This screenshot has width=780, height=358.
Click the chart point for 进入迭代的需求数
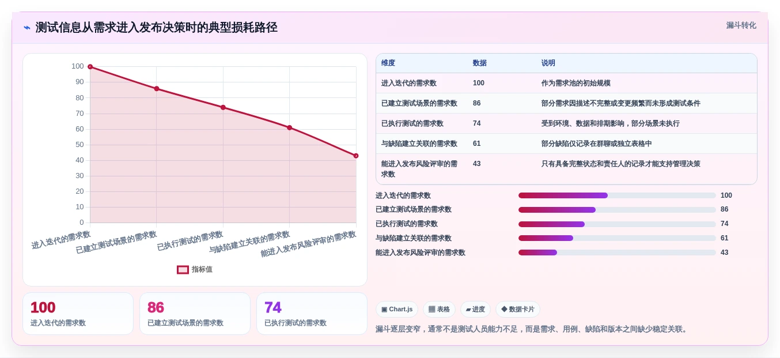[x=90, y=67]
